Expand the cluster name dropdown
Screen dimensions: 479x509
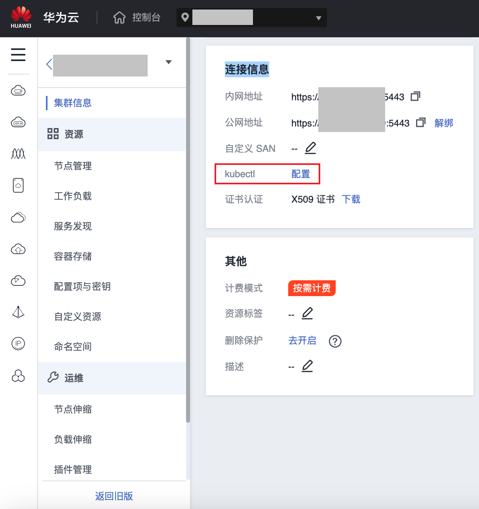click(x=169, y=62)
